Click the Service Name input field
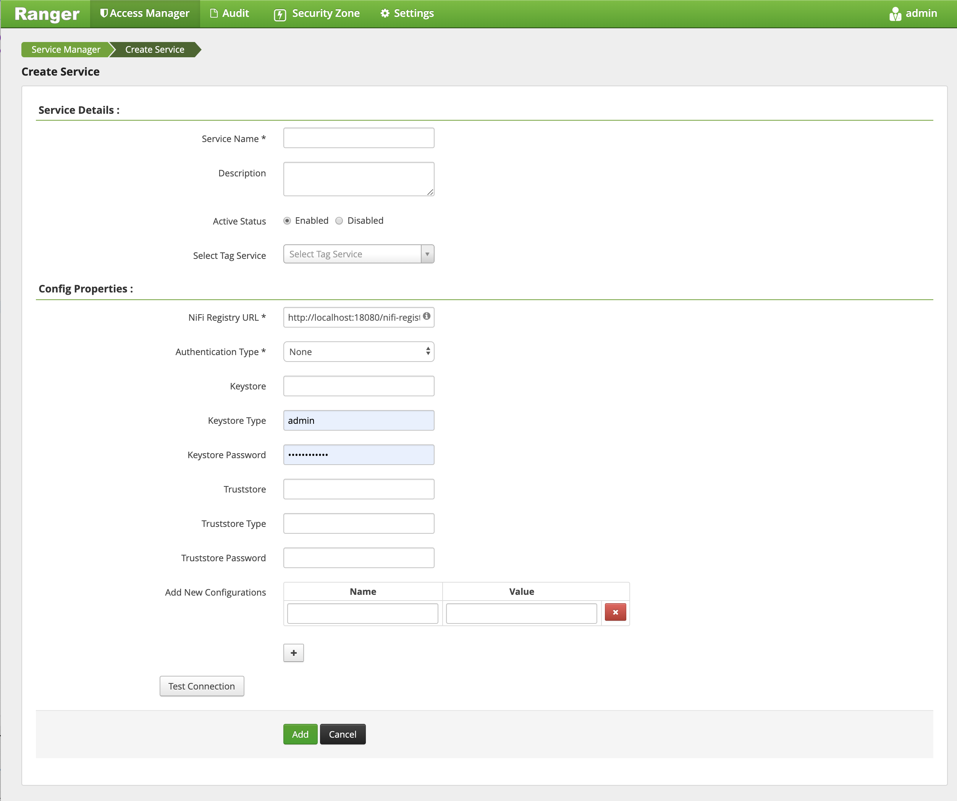This screenshot has width=957, height=801. tap(359, 138)
